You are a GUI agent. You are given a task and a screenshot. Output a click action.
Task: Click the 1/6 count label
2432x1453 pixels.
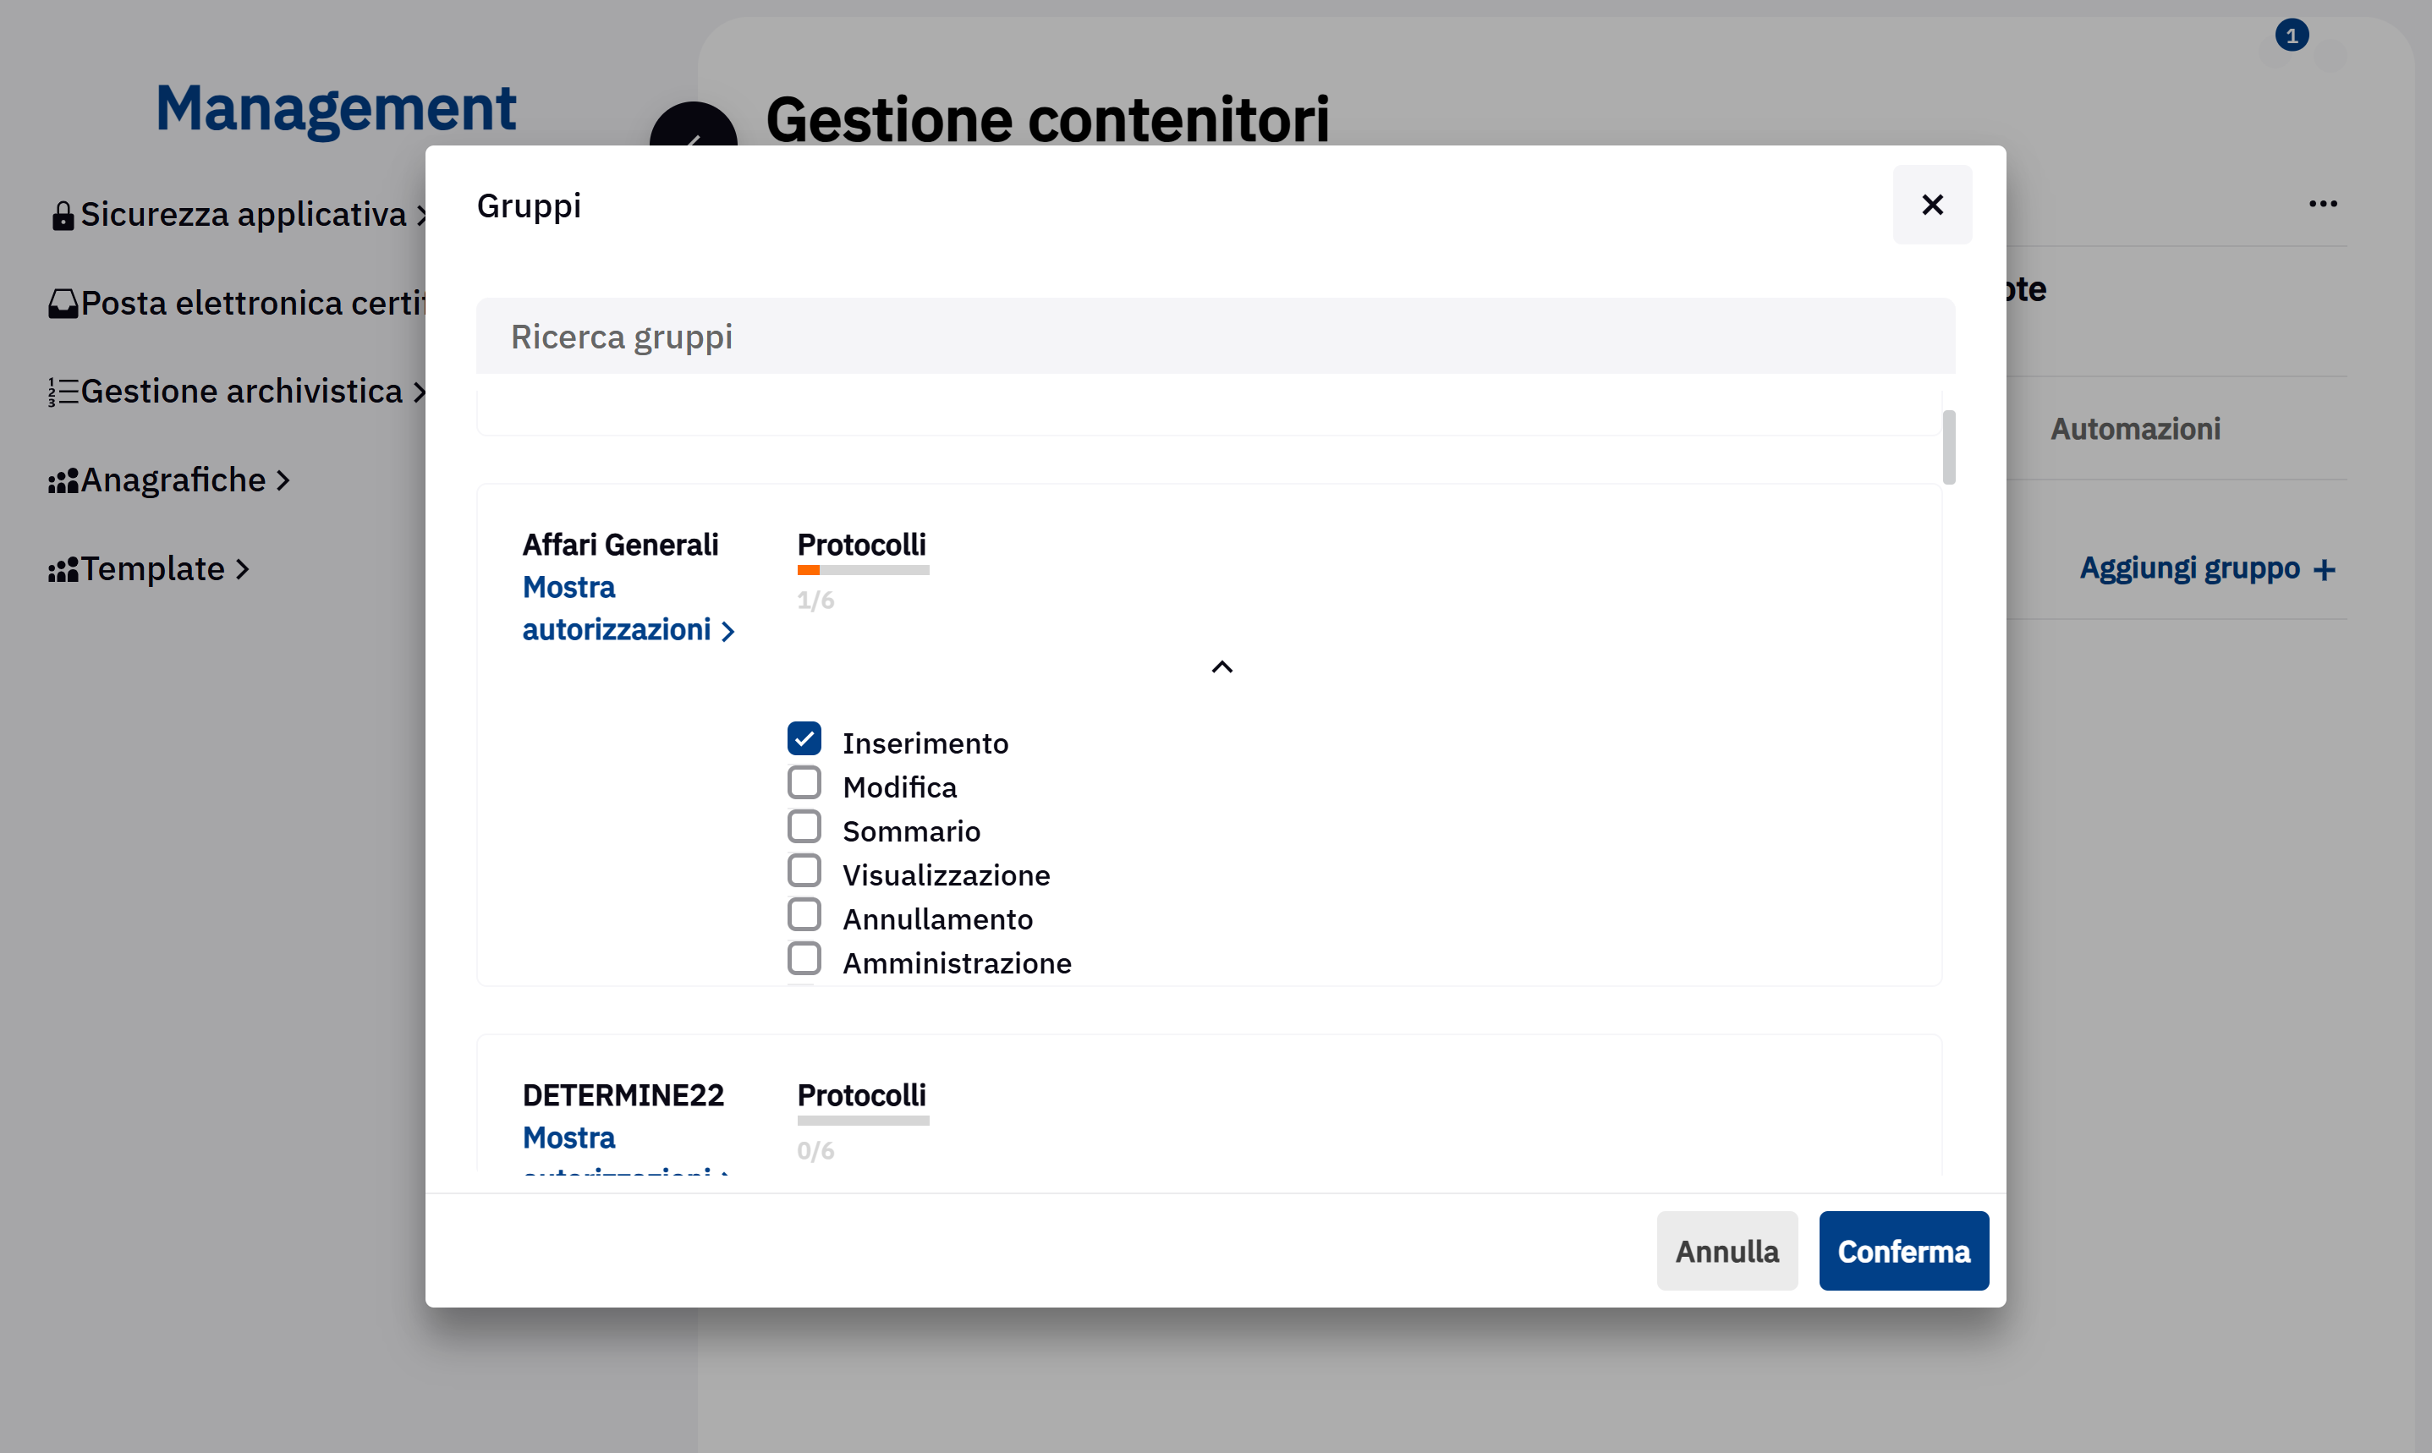click(x=815, y=600)
